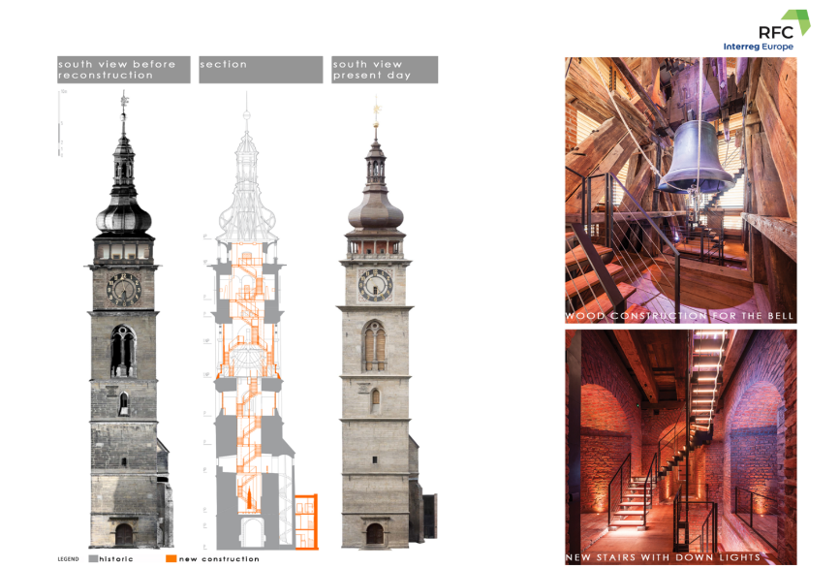Click the clock face on the present-day tower
839x568 pixels.
point(375,284)
